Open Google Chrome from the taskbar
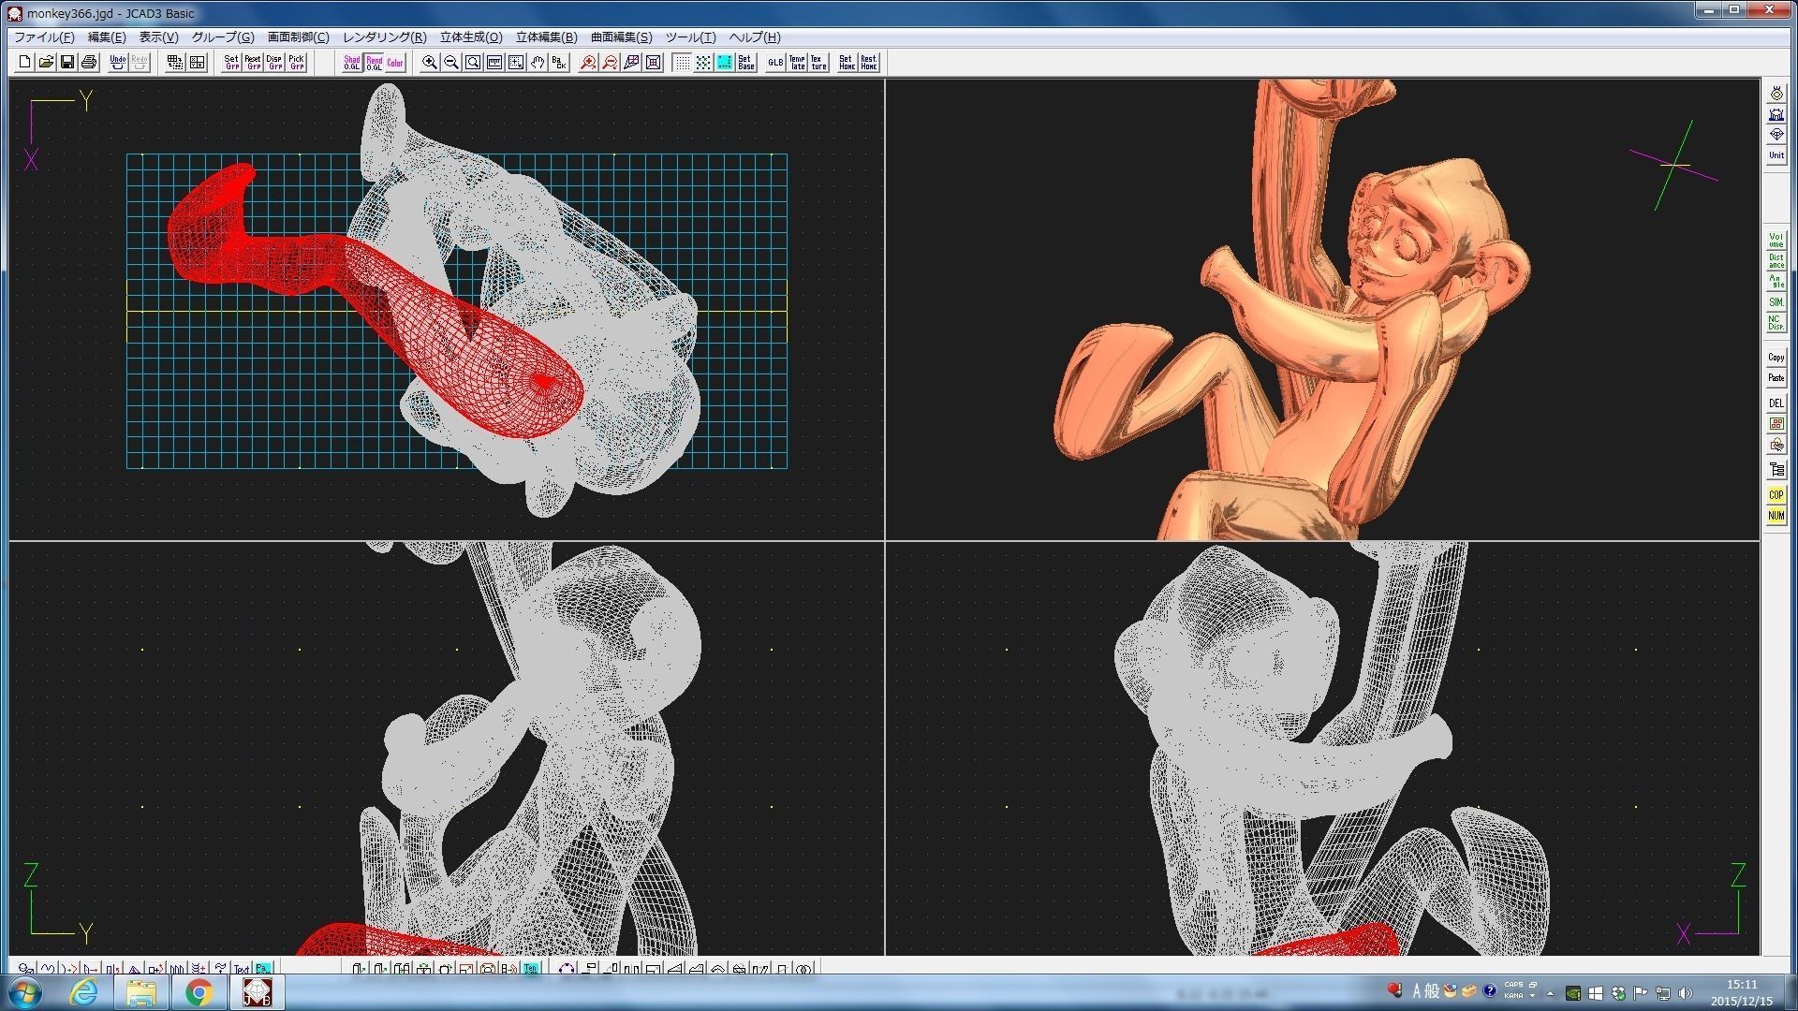 (x=199, y=991)
